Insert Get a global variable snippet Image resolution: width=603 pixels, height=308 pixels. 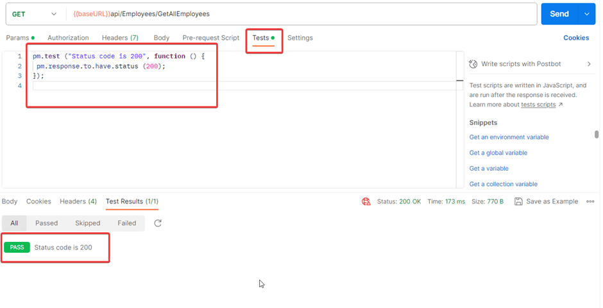click(498, 153)
